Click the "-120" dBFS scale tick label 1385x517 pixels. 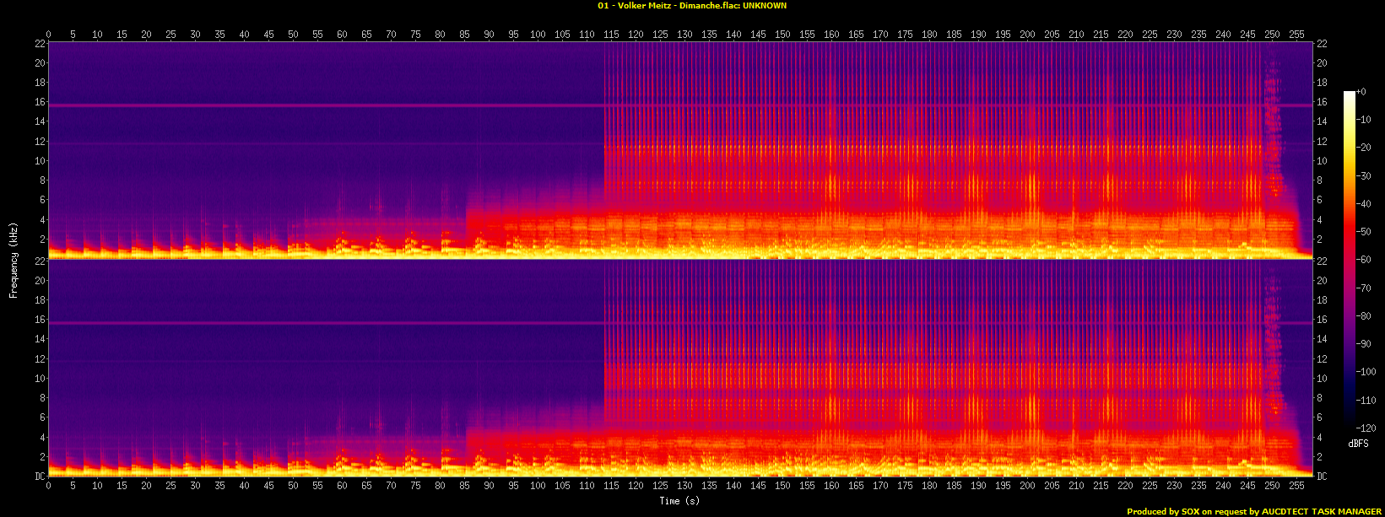coord(1366,428)
